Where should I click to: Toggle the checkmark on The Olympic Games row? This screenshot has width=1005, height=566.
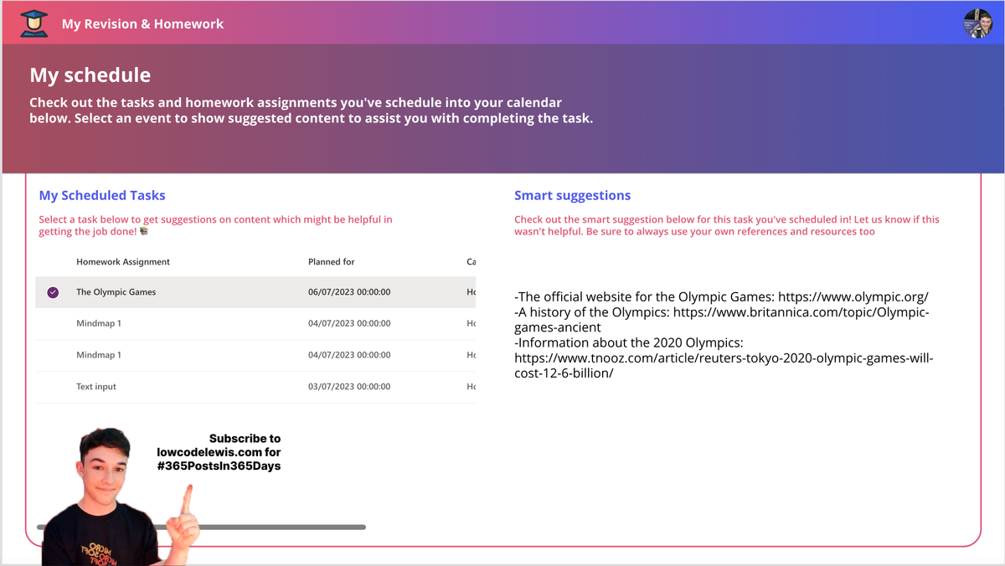(53, 292)
